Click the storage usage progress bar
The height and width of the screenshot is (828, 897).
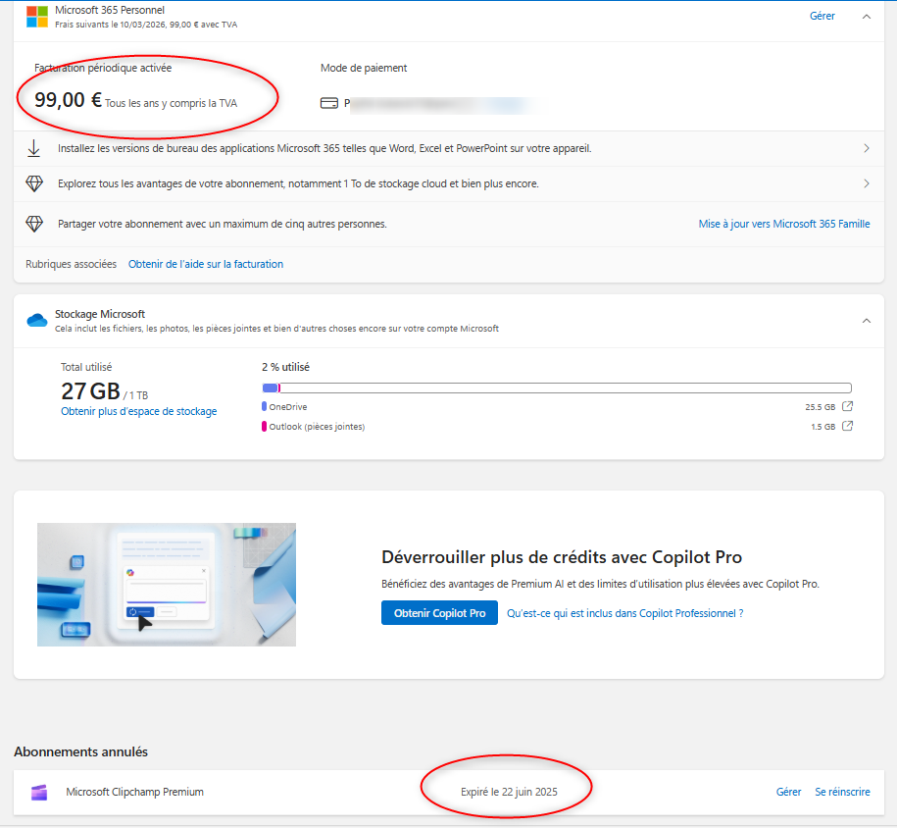pyautogui.click(x=557, y=388)
